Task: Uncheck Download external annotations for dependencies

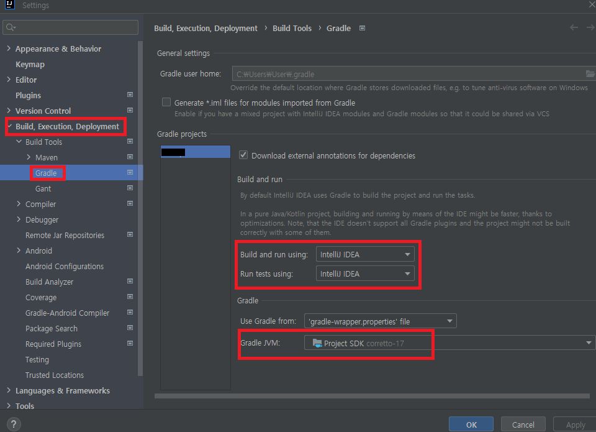Action: pyautogui.click(x=243, y=155)
